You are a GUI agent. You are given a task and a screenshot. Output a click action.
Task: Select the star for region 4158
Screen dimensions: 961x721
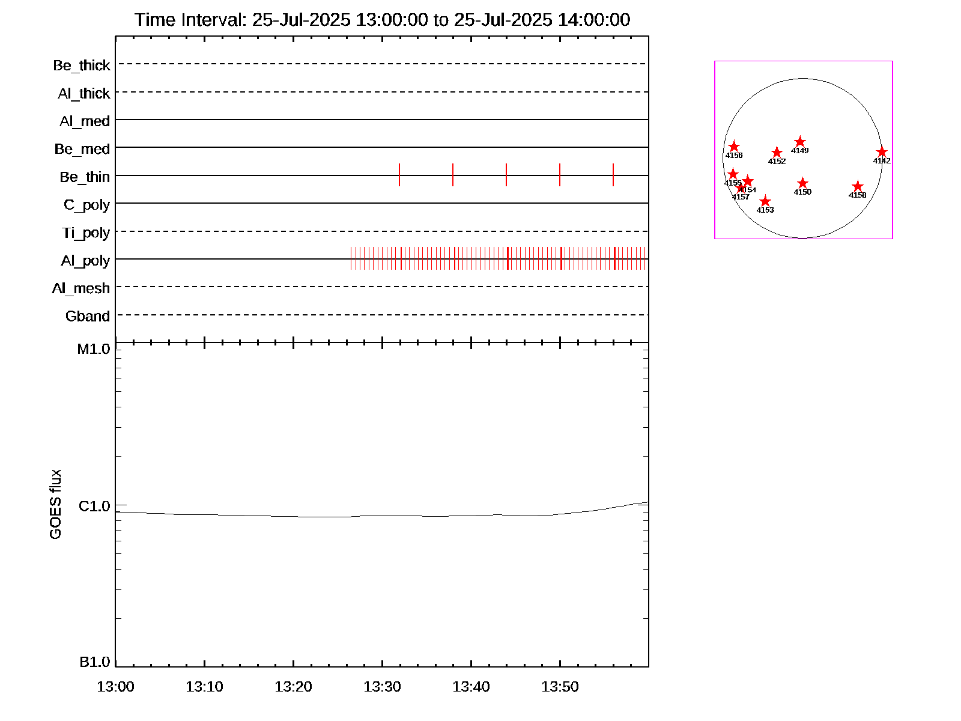point(857,186)
